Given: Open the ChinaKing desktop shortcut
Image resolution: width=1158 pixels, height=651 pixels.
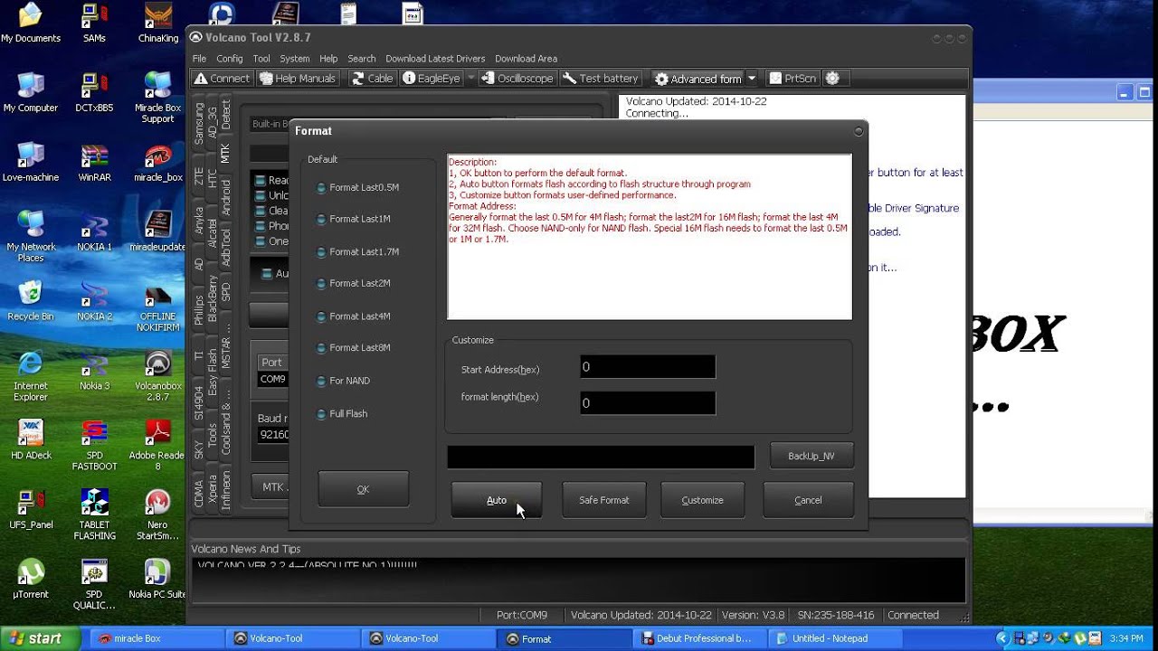Looking at the screenshot, I should point(157,23).
